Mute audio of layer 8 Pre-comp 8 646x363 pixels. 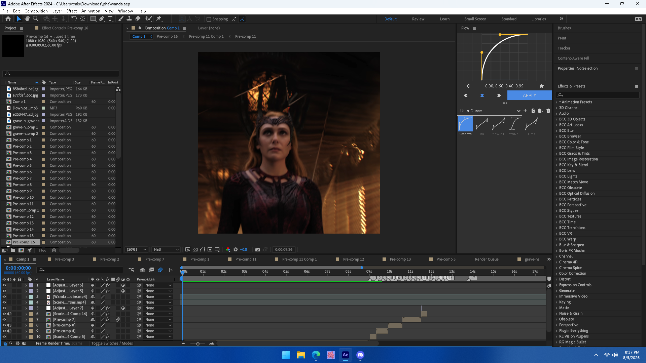coord(9,325)
